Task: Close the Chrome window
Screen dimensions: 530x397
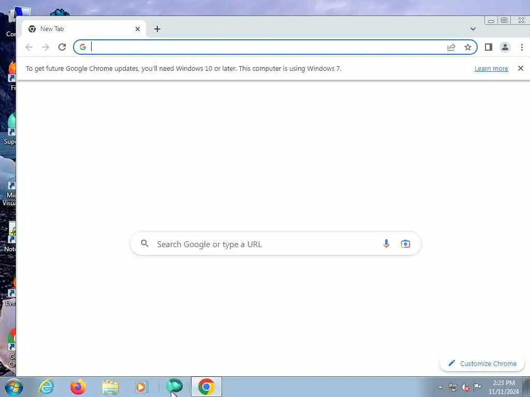Action: [521, 21]
